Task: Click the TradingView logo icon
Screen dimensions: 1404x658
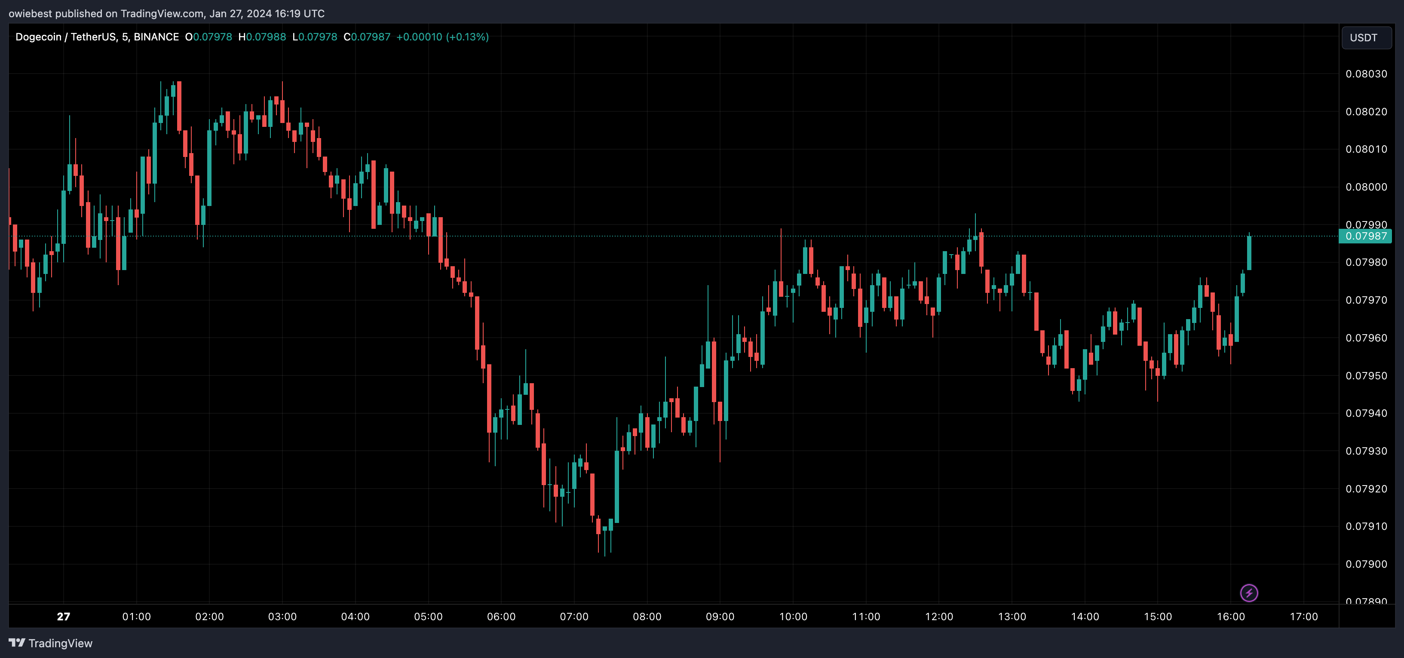Action: pyautogui.click(x=17, y=643)
